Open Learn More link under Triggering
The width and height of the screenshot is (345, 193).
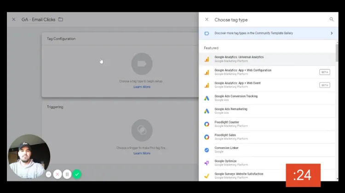point(142,153)
